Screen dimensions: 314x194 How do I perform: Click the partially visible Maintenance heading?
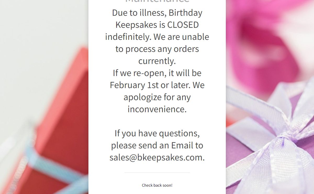click(157, 1)
